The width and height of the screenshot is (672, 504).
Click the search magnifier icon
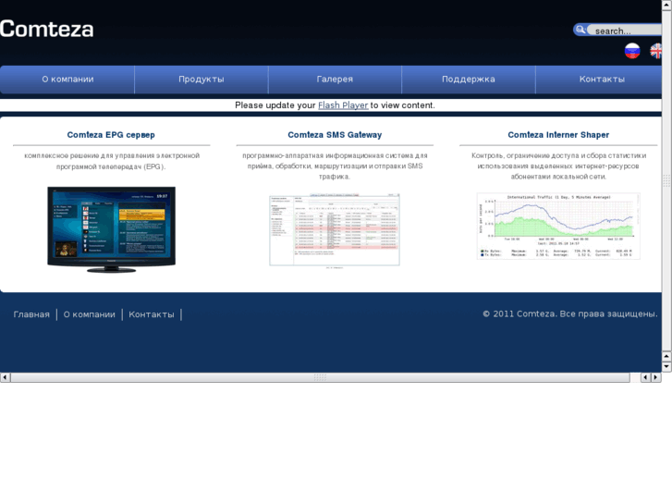point(580,30)
